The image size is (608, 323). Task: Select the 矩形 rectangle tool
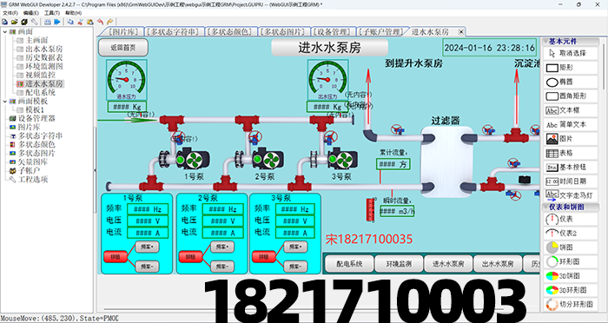coord(571,68)
